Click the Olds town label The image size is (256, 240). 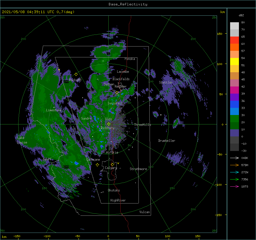(x=108, y=119)
